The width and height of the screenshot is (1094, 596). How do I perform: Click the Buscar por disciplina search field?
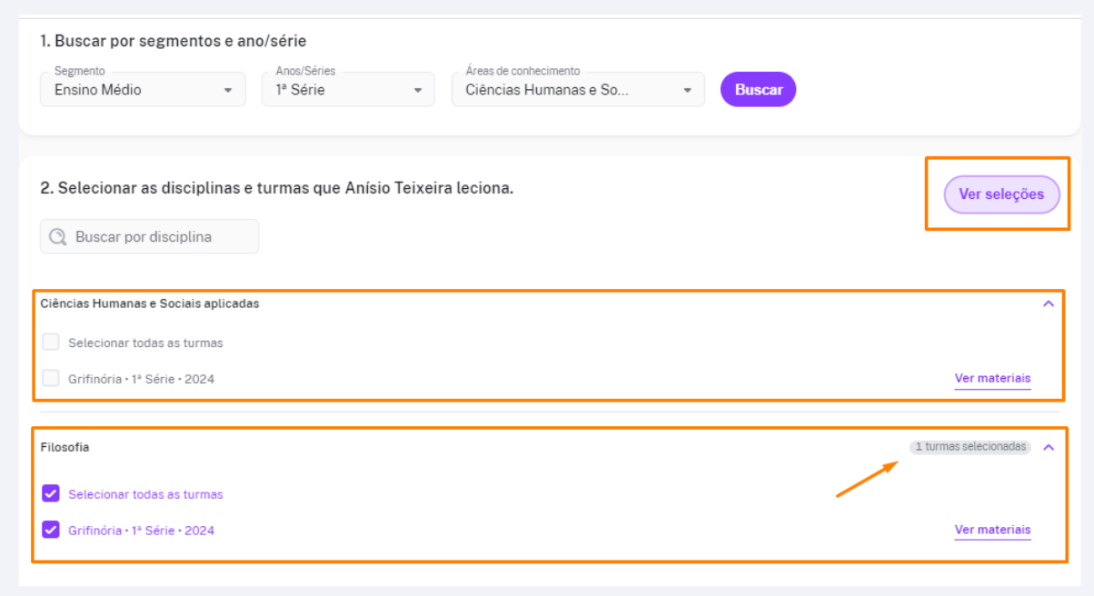149,236
